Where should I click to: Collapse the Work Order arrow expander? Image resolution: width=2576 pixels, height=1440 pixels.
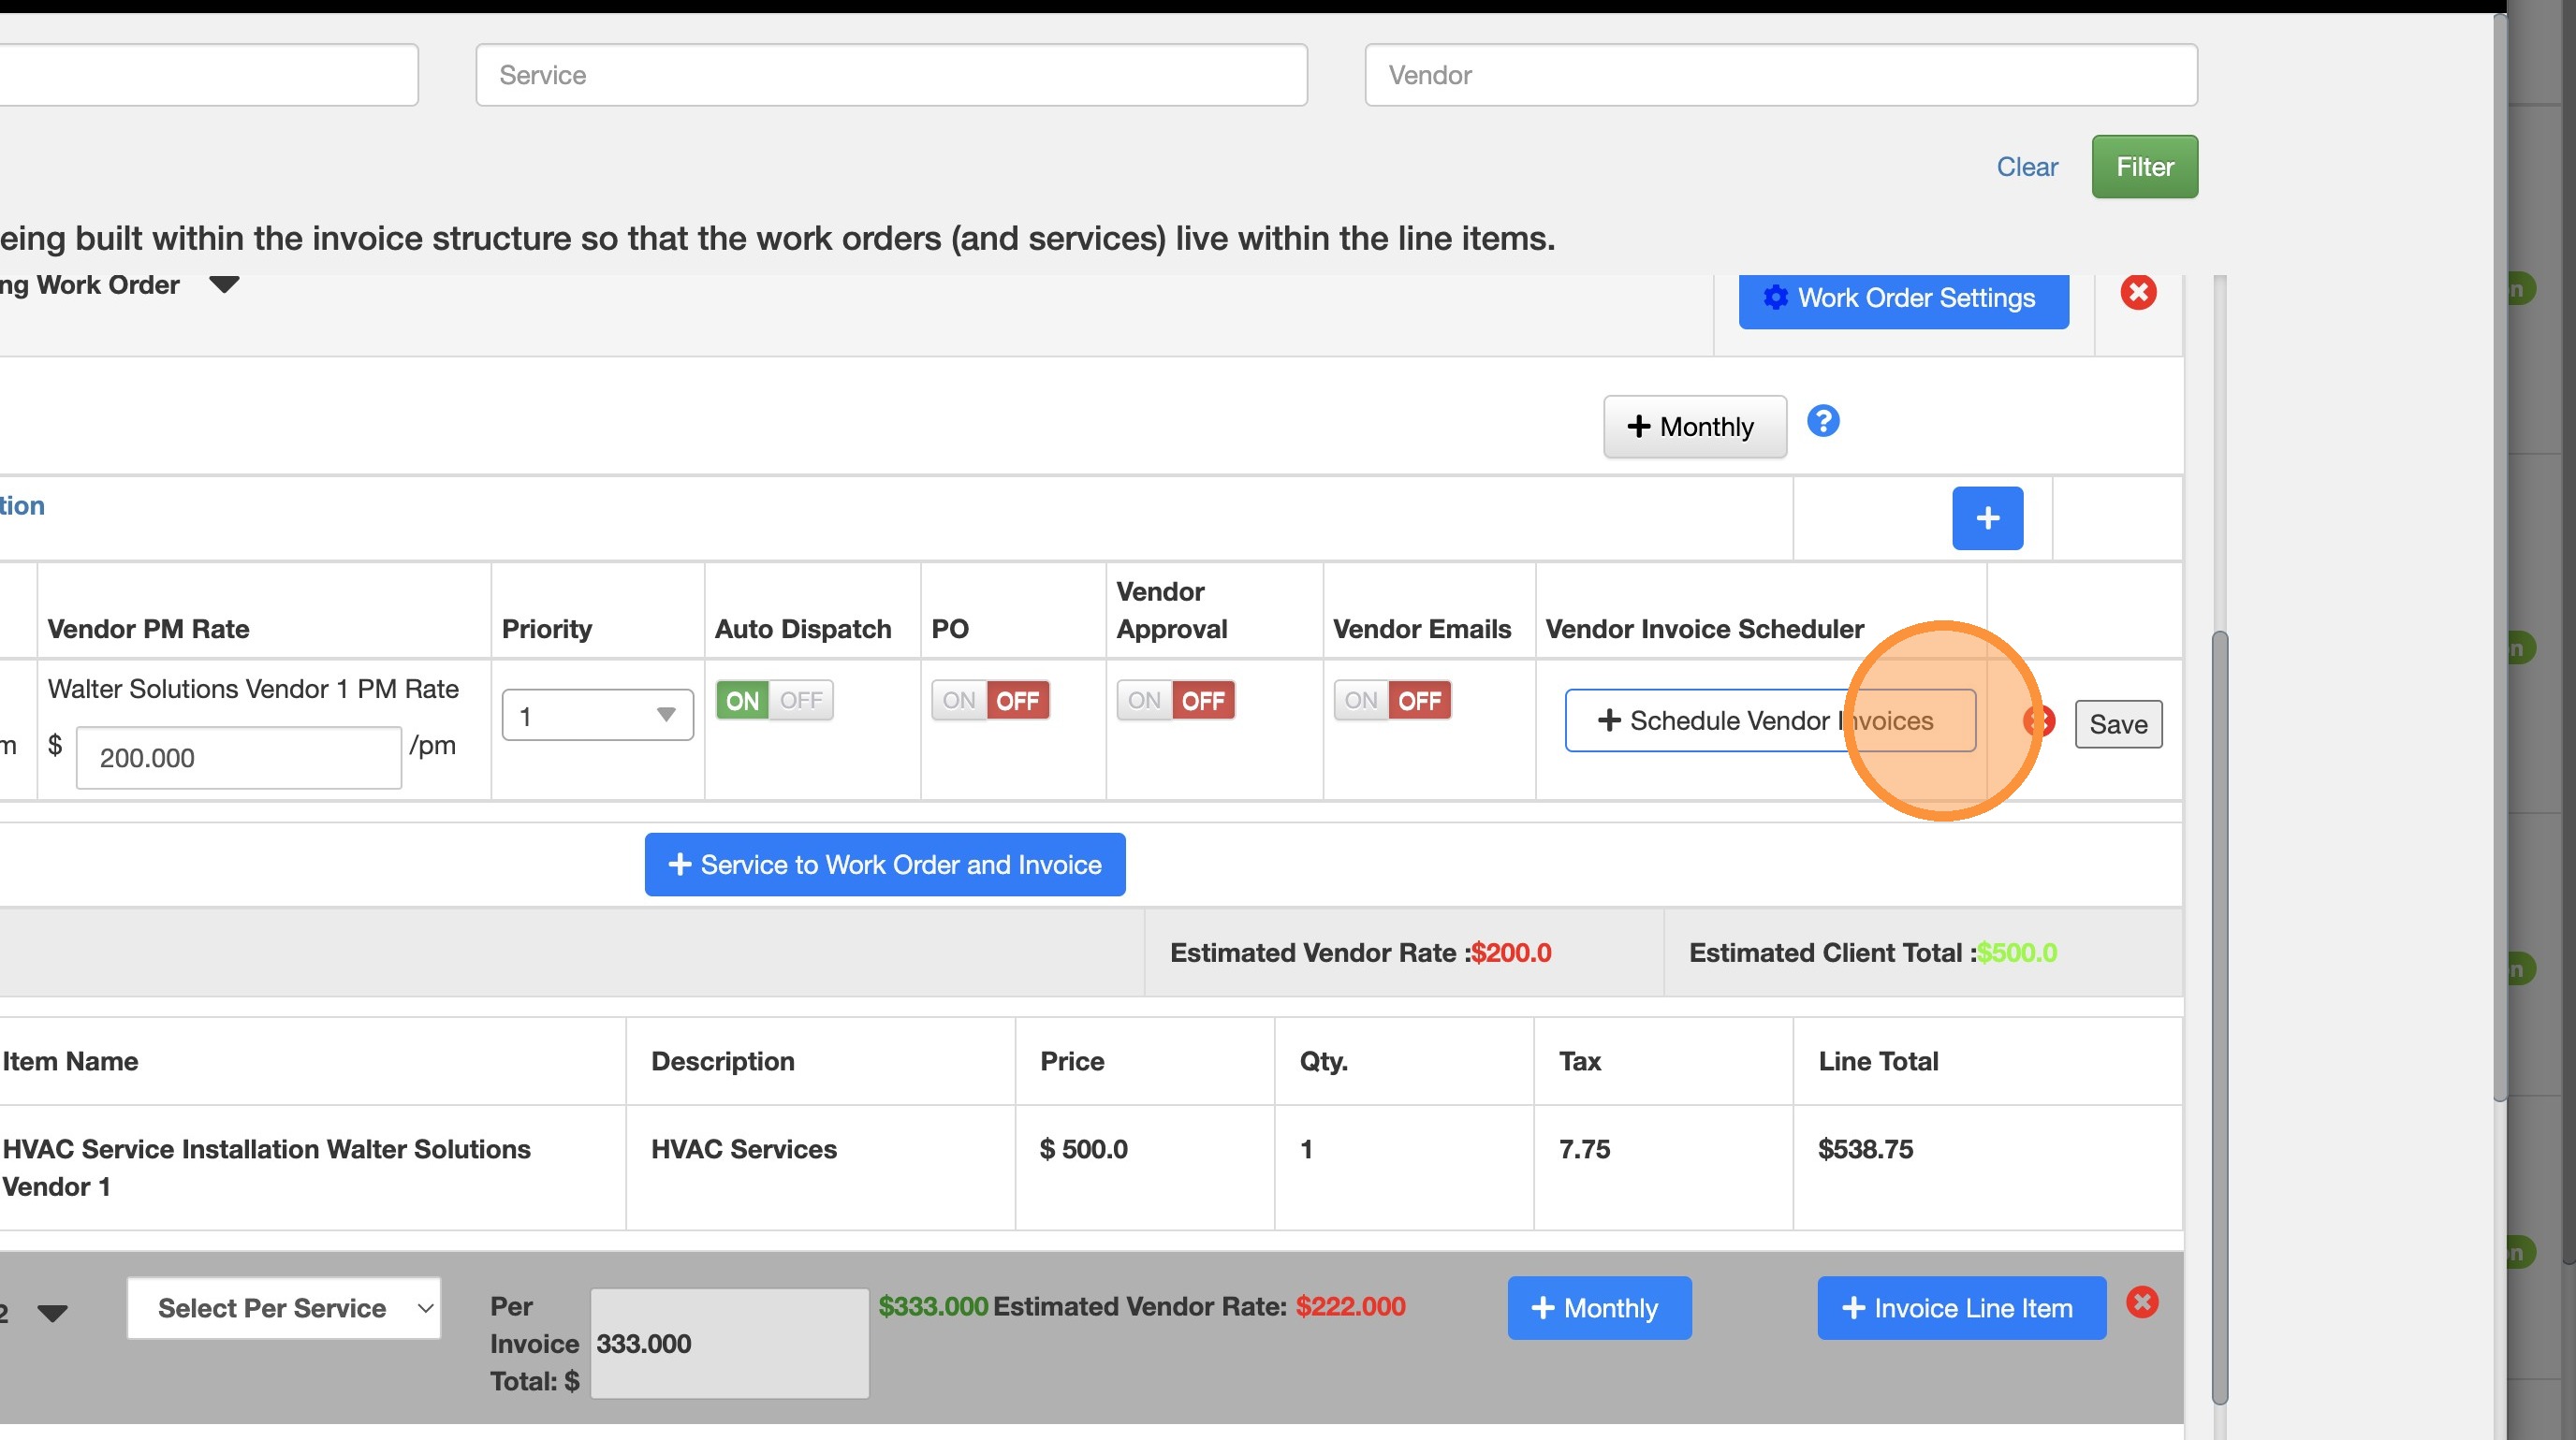pyautogui.click(x=224, y=285)
